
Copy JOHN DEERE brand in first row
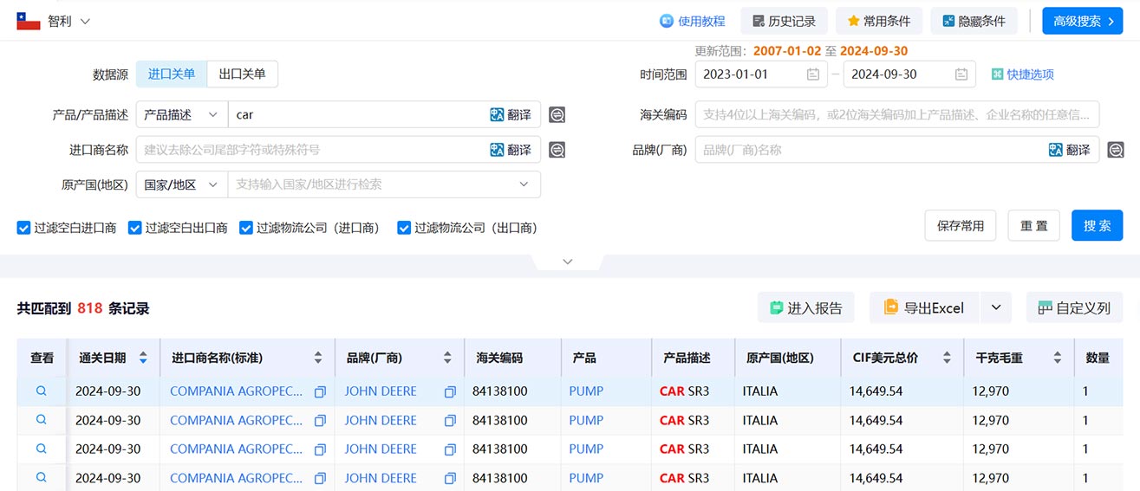point(450,392)
